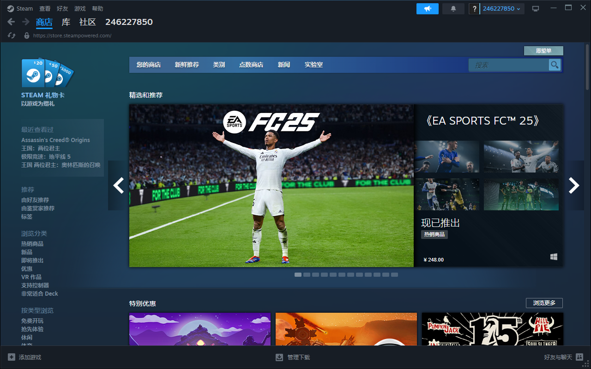591x369 pixels.
Task: Open 王国：两位君主 from recently viewed
Action: 41,149
